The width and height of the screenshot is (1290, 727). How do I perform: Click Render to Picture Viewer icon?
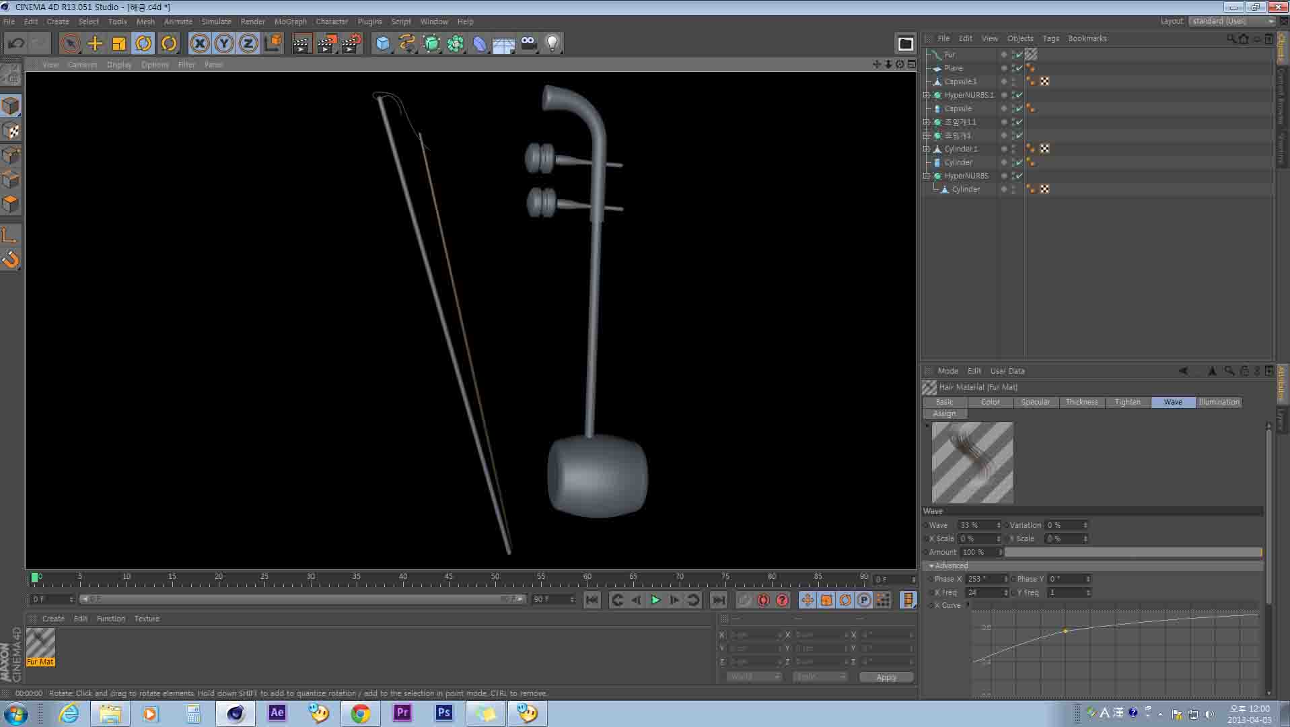coord(326,44)
